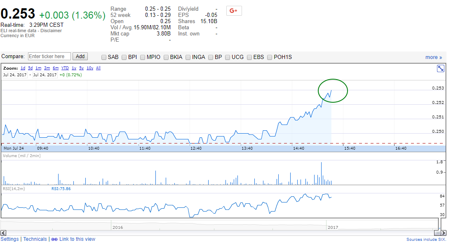Toggle the INGA comparison checkbox
The height and width of the screenshot is (247, 451).
point(188,57)
